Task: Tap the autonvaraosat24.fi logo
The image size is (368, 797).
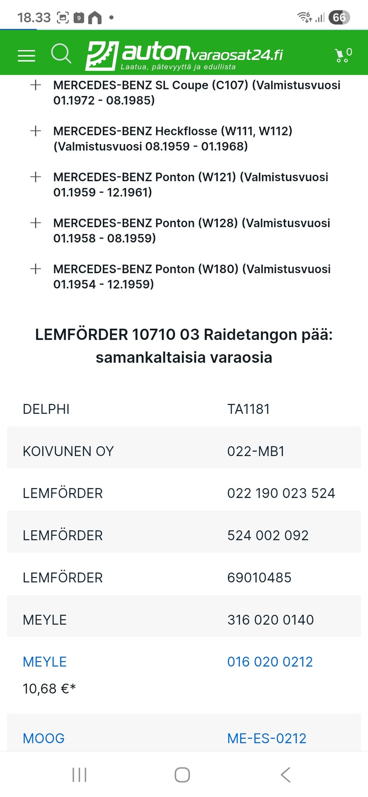Action: [184, 56]
